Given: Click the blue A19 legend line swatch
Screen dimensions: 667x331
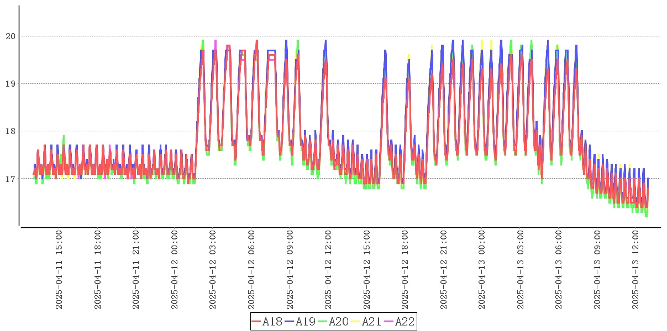Looking at the screenshot, I should [290, 322].
